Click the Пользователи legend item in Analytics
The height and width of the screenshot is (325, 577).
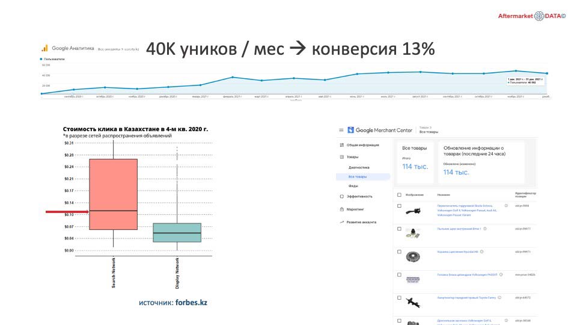click(52, 59)
